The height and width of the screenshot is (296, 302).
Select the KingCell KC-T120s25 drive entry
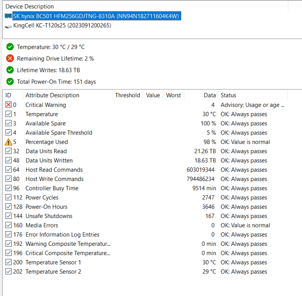click(62, 25)
